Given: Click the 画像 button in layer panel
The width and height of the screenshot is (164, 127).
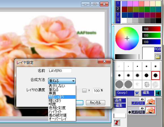Looking at the screenshot, I should click(x=120, y=100).
